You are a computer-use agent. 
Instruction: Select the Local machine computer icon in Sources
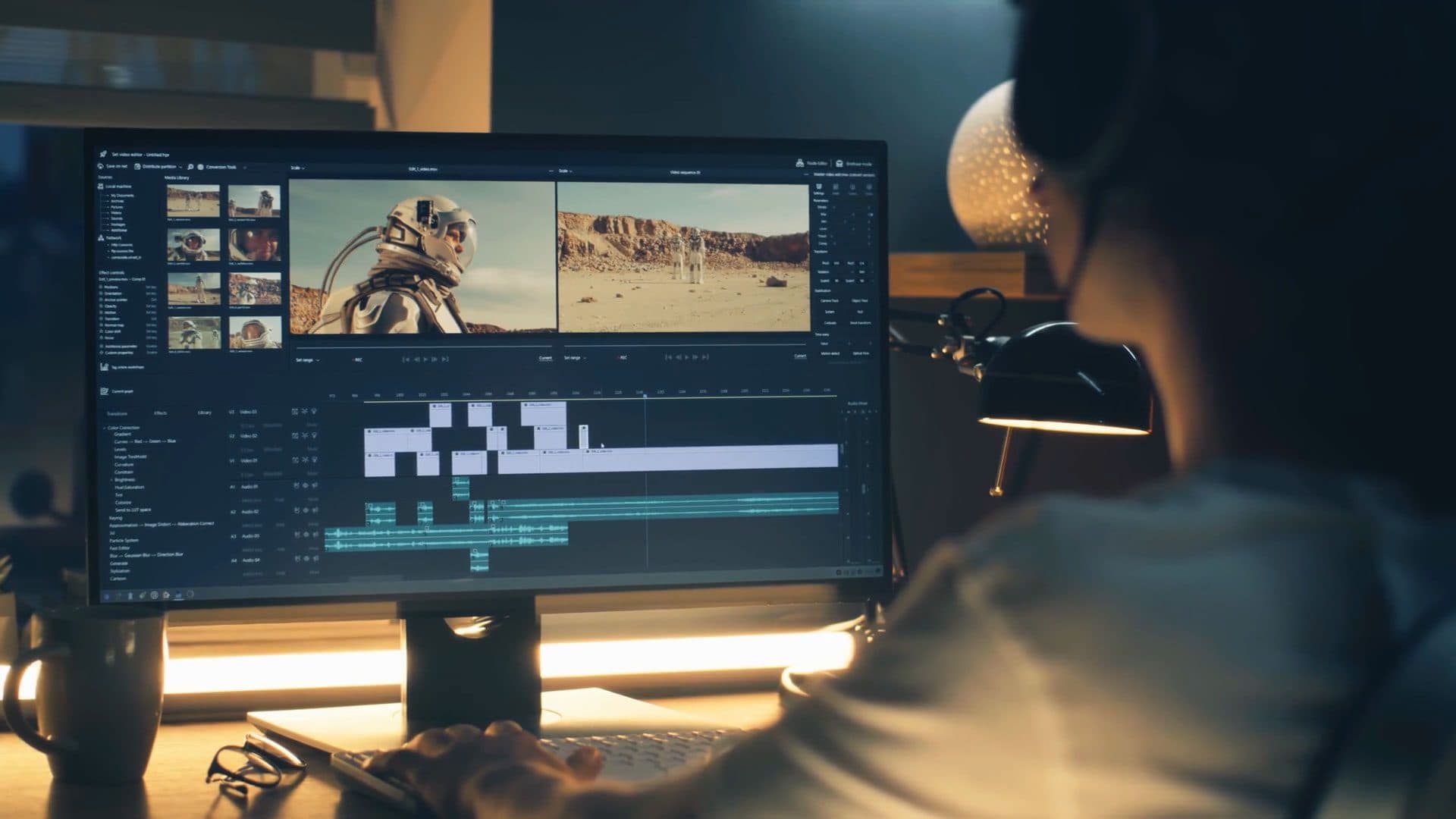pos(102,187)
